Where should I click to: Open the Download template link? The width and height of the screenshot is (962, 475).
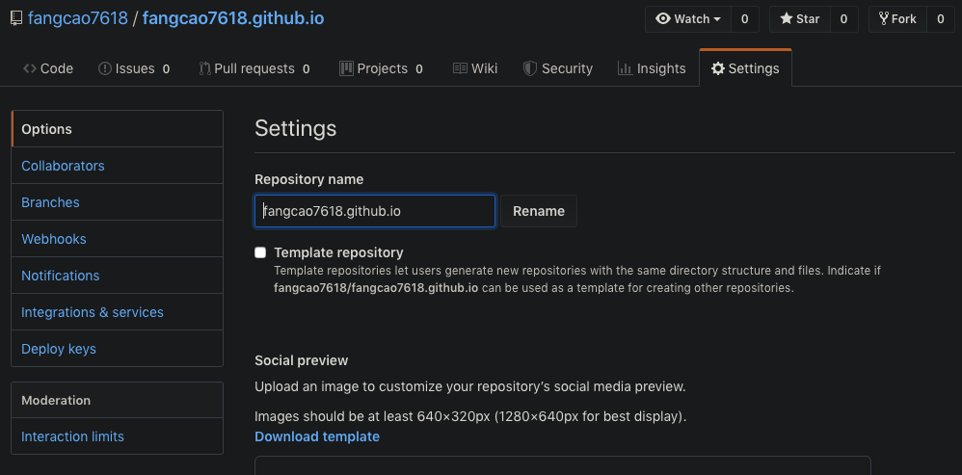click(317, 436)
